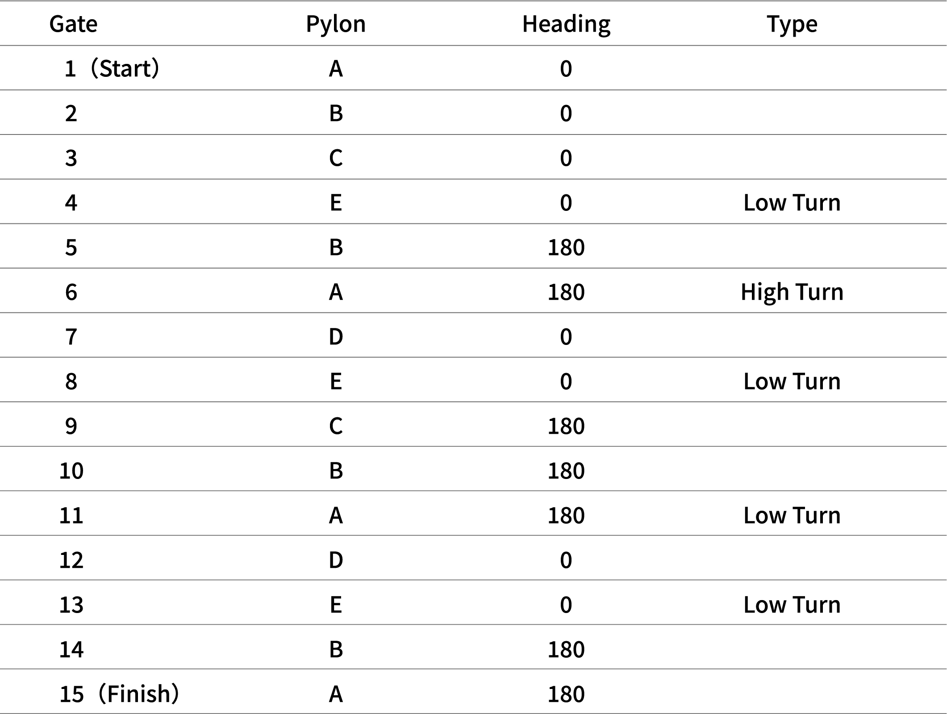Select the 15 (Finish) gate cell
The image size is (947, 714).
point(119,693)
